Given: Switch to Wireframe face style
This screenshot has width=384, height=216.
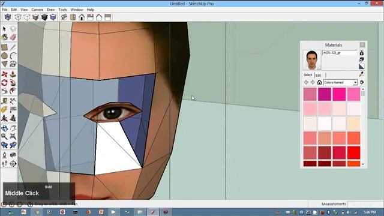Looking at the screenshot, I should click(x=18, y=17).
